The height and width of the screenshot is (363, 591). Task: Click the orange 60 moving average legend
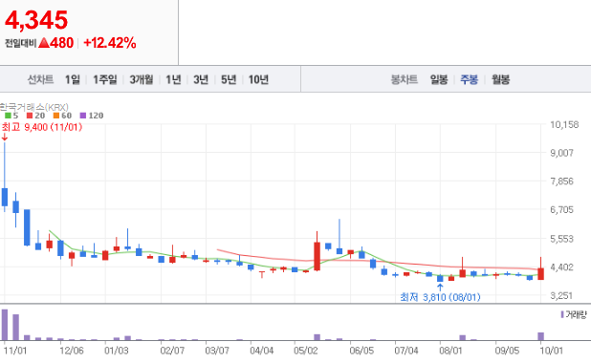(62, 116)
